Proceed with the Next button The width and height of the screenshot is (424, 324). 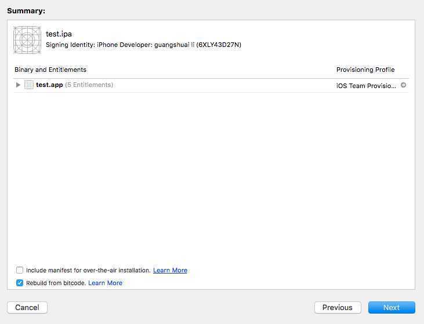tap(392, 308)
